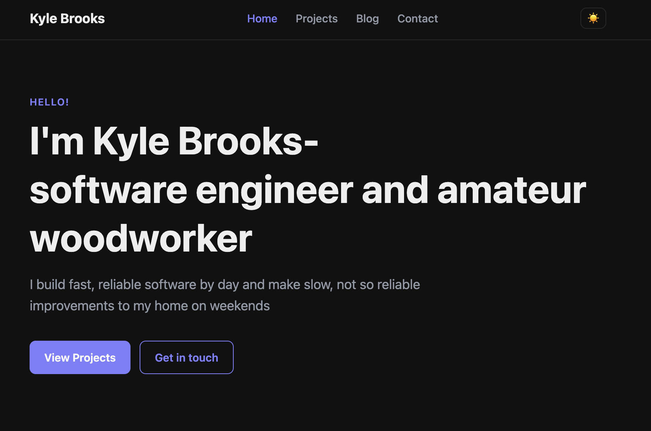Select the HELLO! eyebrow text

click(x=49, y=102)
